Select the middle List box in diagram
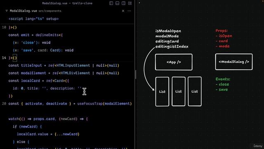The width and height of the screenshot is (264, 149). click(x=179, y=91)
